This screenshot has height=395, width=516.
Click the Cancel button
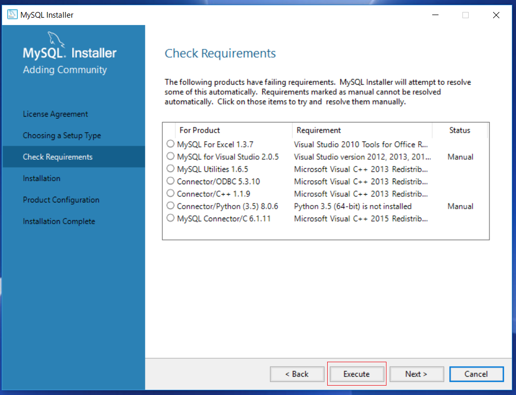pos(476,374)
